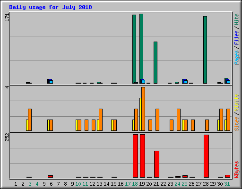This screenshot has width=242, height=189.
Task: Click green weekend day label "25"
Action: [184, 184]
